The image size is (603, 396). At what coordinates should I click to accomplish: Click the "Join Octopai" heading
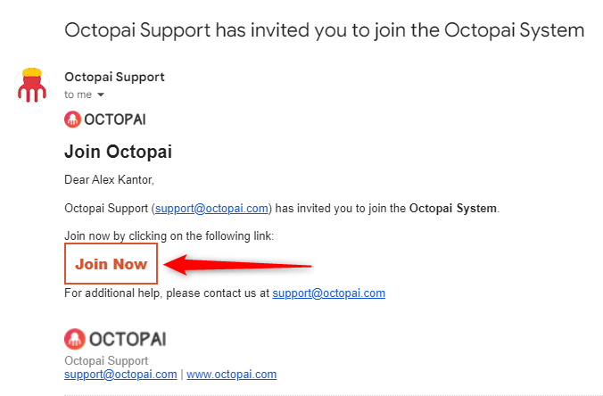119,152
